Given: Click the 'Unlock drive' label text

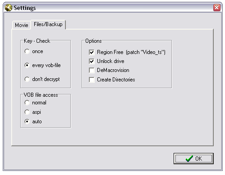Looking at the screenshot, I should click(110, 61).
